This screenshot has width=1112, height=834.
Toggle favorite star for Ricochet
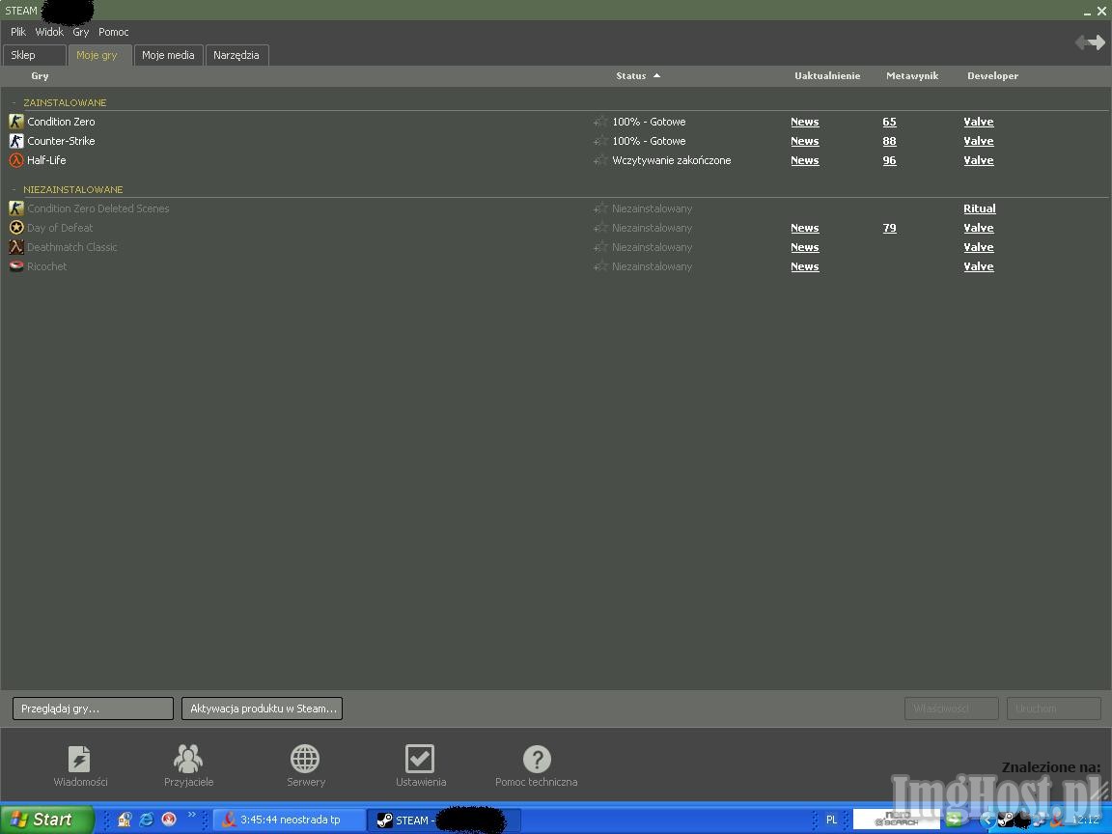(x=600, y=266)
